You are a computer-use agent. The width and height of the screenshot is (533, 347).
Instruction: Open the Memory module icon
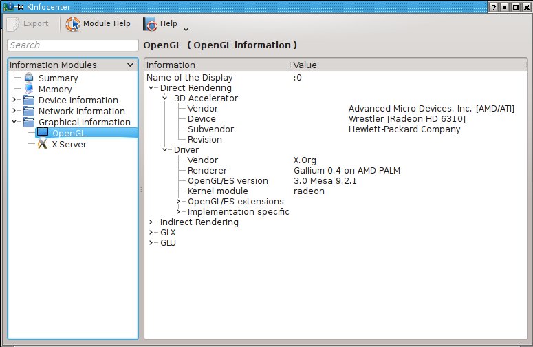(x=30, y=90)
